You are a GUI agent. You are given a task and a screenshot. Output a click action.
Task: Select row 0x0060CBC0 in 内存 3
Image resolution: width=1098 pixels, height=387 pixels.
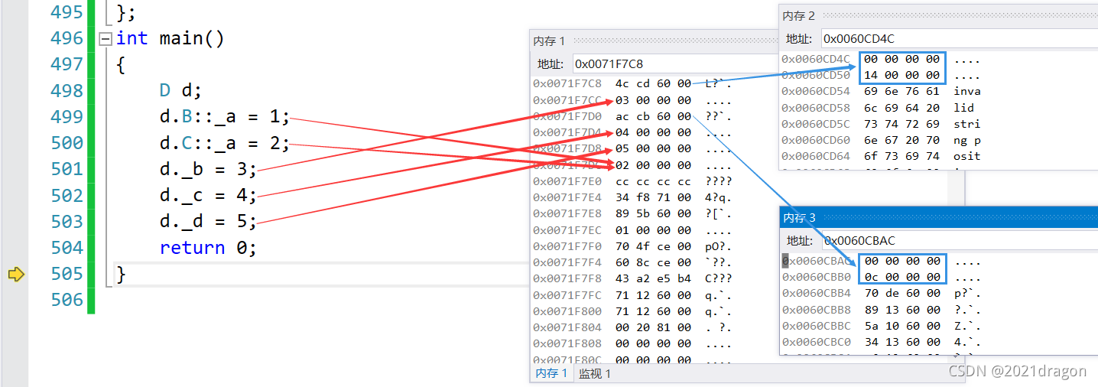(882, 342)
